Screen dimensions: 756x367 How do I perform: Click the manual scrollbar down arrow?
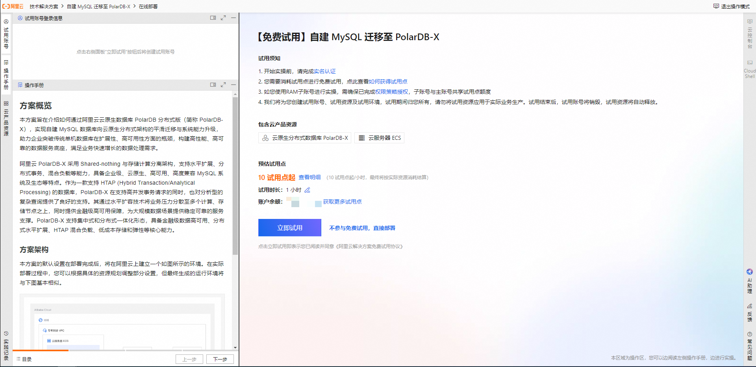235,348
